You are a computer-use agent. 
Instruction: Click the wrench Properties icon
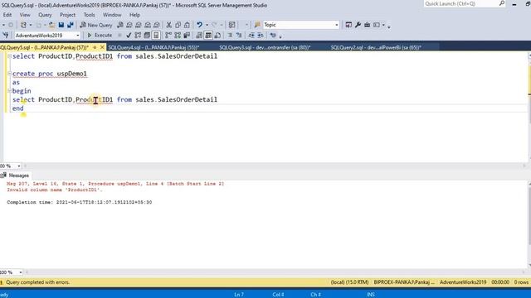(x=358, y=25)
